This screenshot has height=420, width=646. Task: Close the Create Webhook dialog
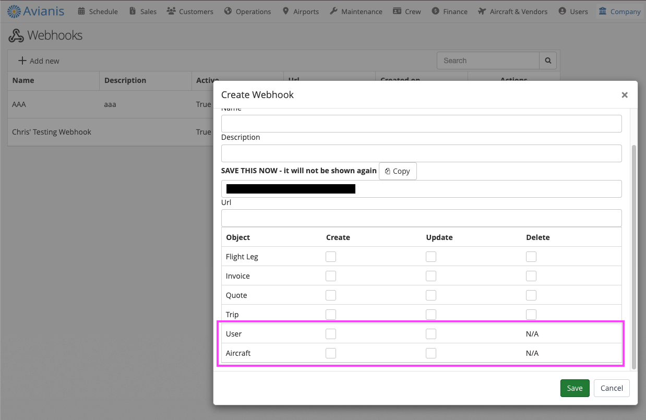tap(624, 95)
